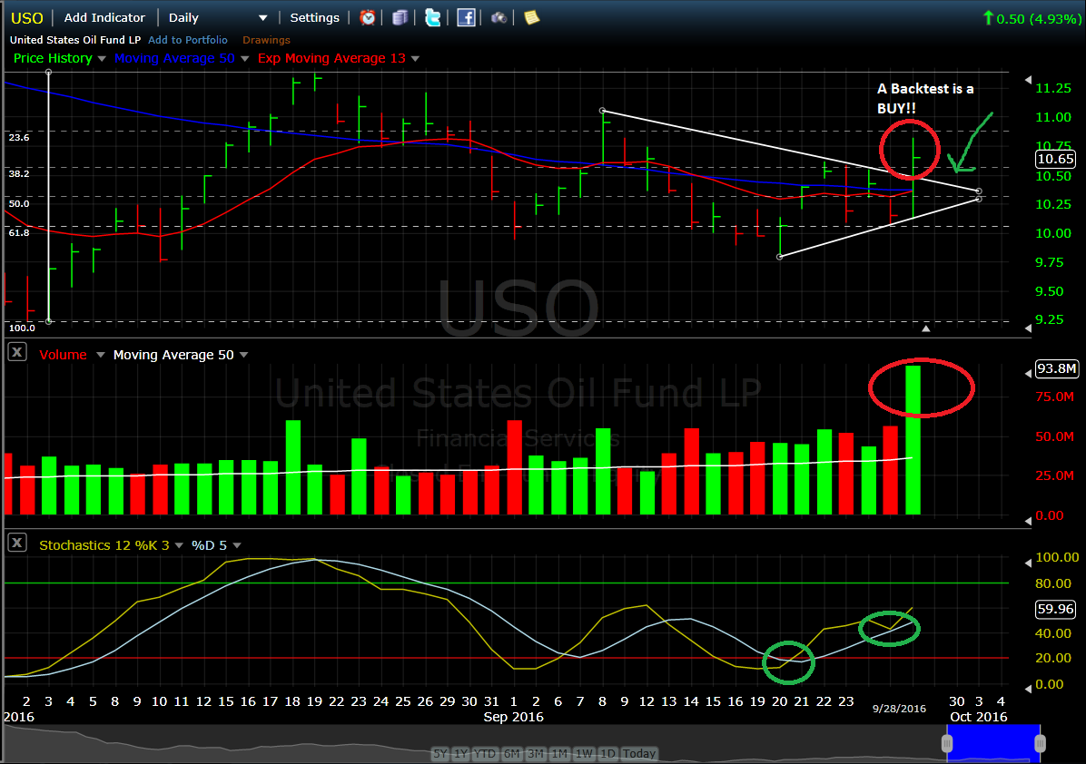Click the Drawings link

coord(266,40)
